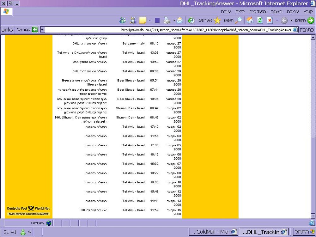This screenshot has width=316, height=237.
Task: Open the התחל (Start) button
Action: pyautogui.click(x=304, y=232)
